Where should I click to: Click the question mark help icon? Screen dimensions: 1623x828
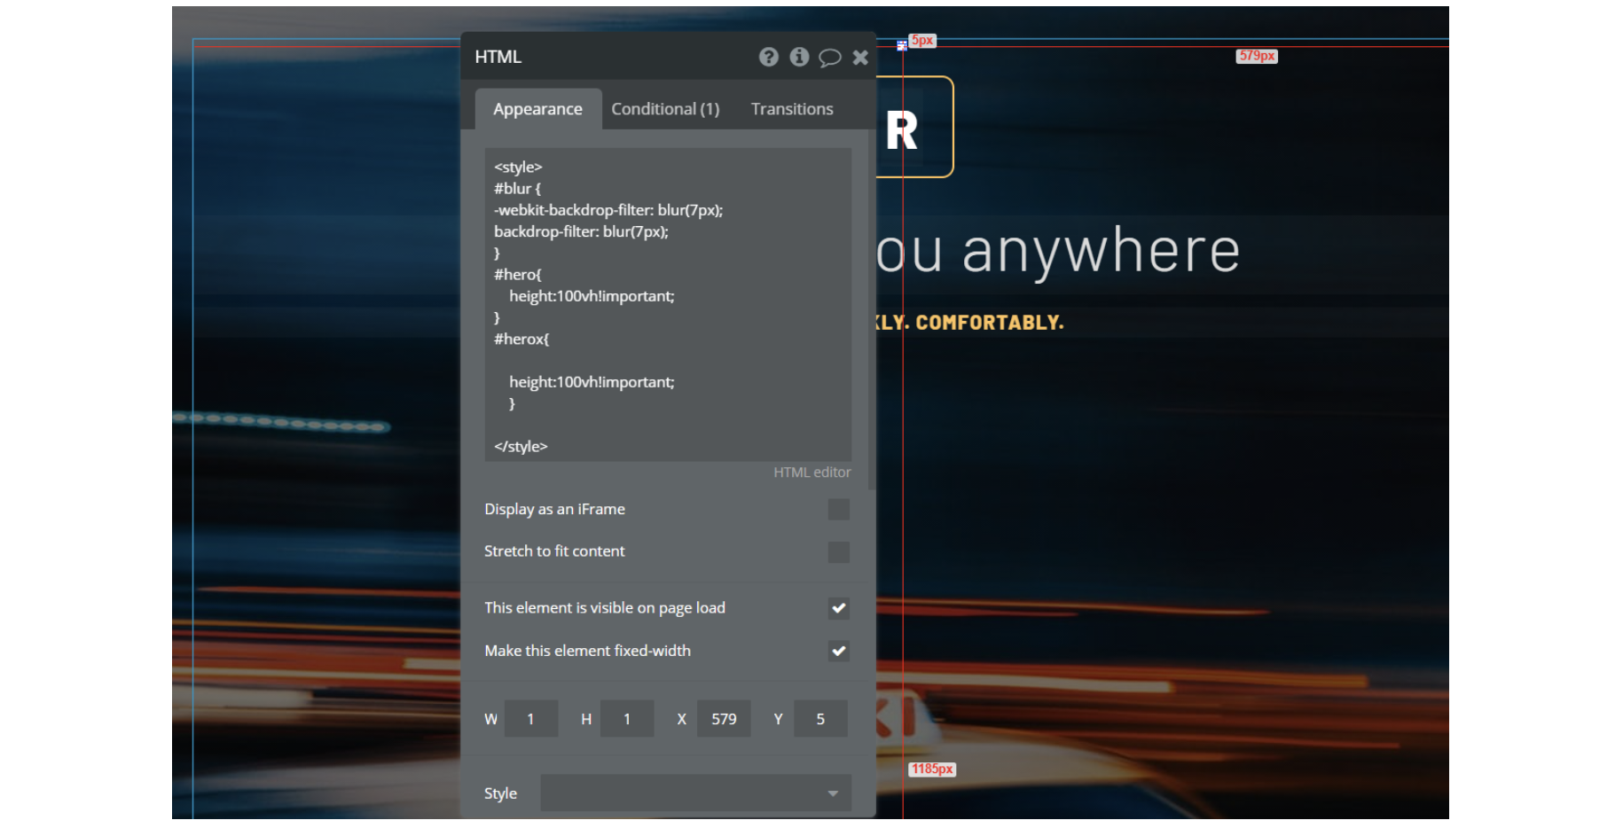[768, 58]
